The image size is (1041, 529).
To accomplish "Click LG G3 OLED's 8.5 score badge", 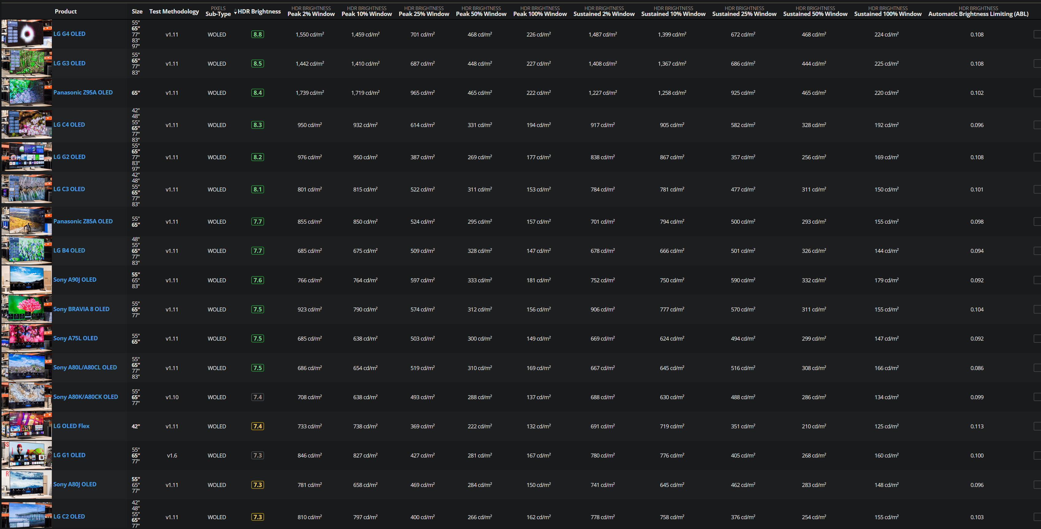I will (x=258, y=64).
